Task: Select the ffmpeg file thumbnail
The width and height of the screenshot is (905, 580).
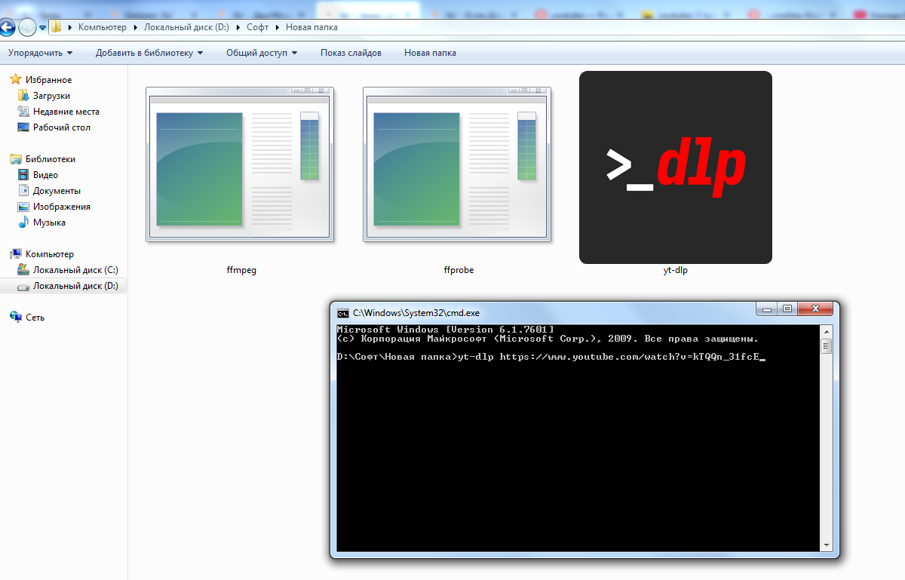Action: pyautogui.click(x=240, y=164)
